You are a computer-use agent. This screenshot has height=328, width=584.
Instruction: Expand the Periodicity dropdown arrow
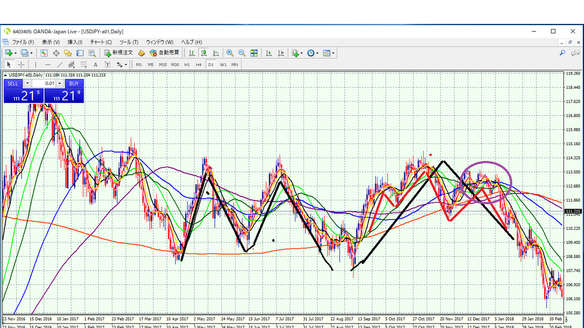(317, 53)
